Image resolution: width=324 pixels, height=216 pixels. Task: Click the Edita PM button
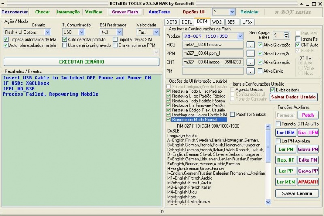click(x=308, y=160)
